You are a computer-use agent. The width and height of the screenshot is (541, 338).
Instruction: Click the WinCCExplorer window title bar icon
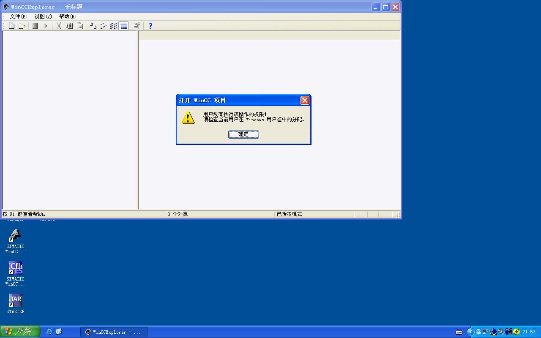[6, 7]
